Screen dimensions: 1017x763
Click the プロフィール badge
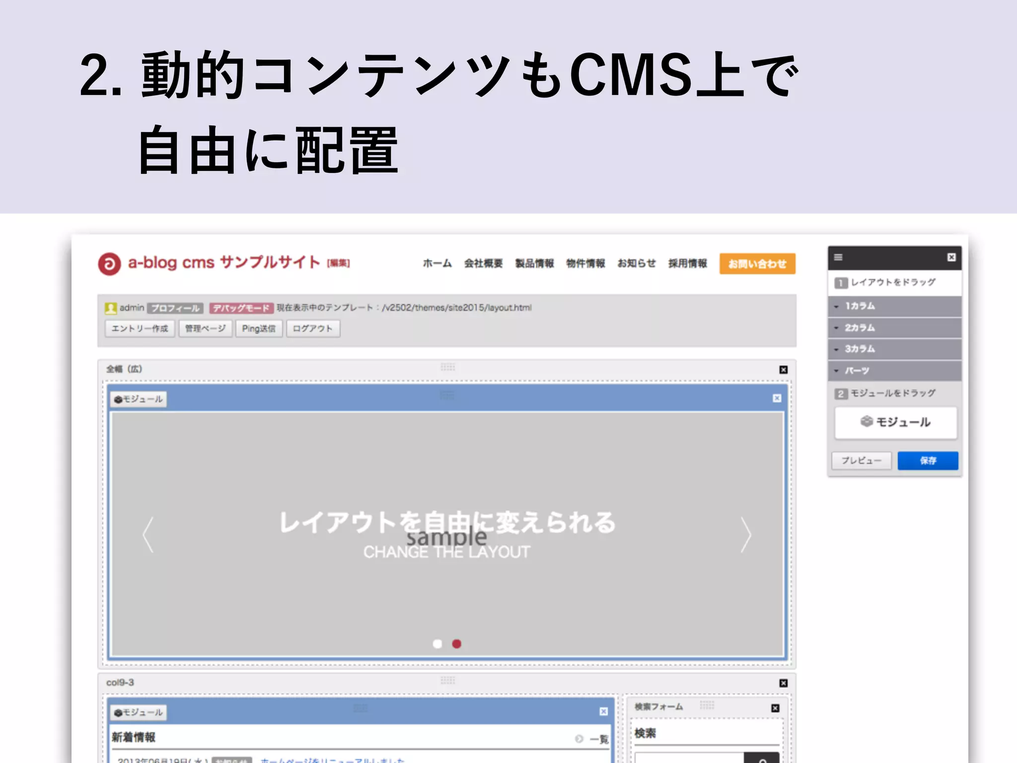(x=175, y=308)
